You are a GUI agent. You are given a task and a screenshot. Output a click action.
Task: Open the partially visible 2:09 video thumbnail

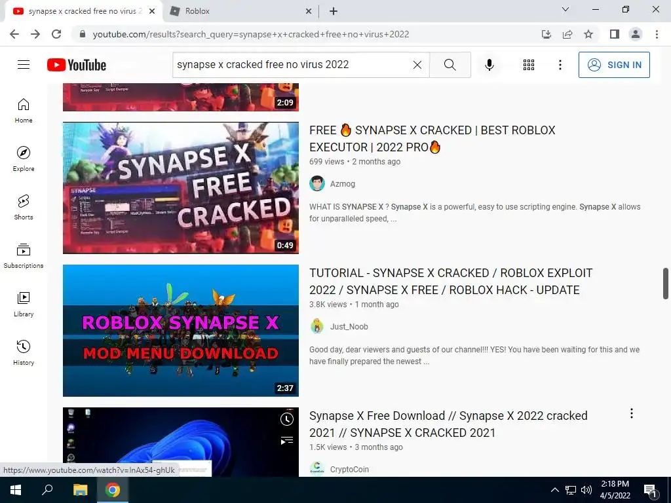click(x=181, y=97)
